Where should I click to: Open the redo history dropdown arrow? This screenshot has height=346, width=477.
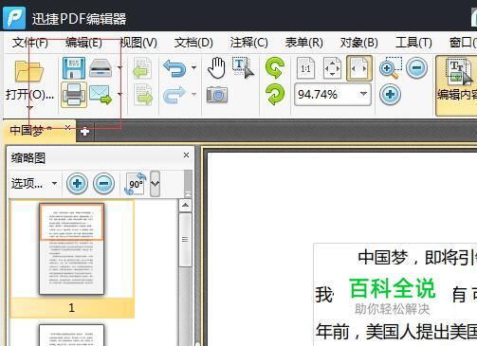[x=193, y=94]
